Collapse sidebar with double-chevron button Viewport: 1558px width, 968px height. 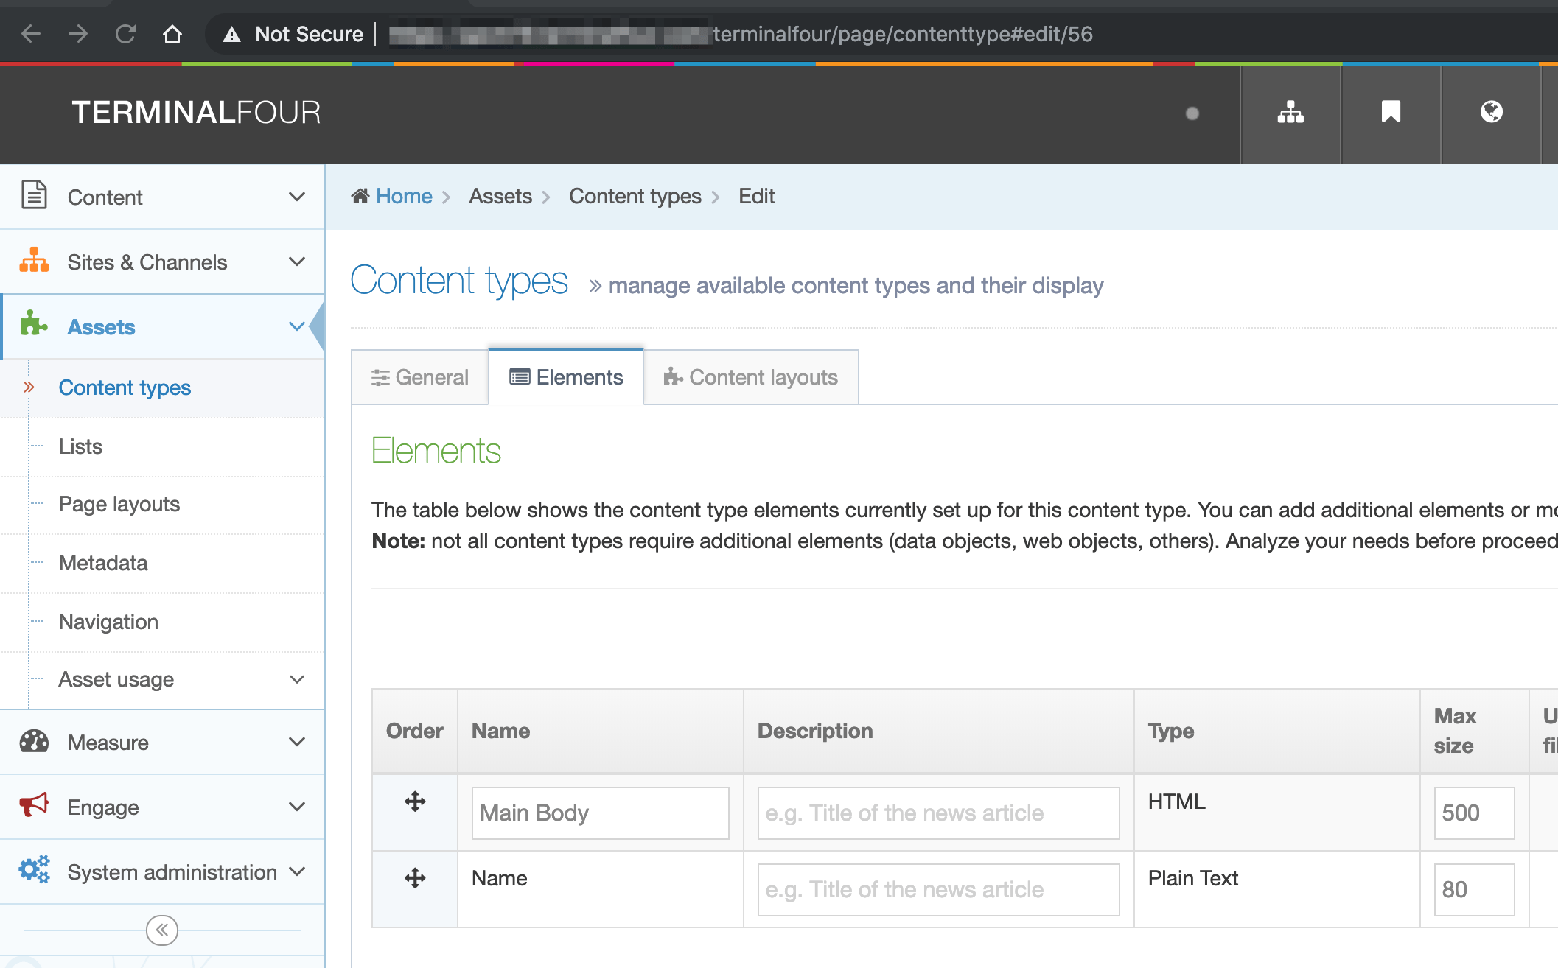(161, 930)
